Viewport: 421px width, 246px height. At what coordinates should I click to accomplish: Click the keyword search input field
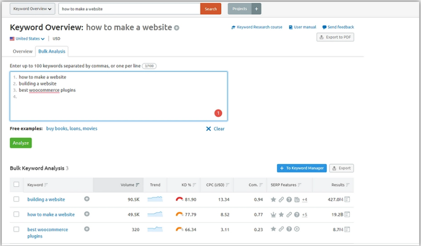[x=130, y=9]
